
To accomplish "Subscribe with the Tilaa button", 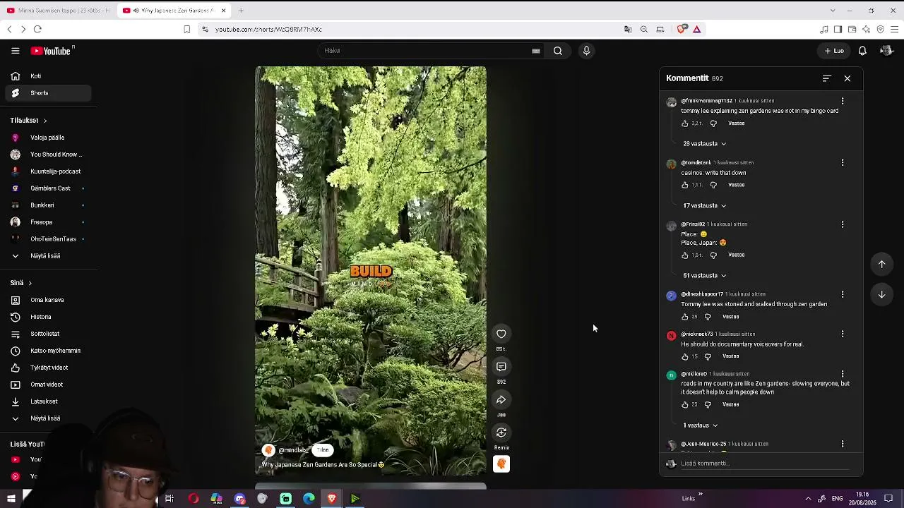I will [323, 450].
